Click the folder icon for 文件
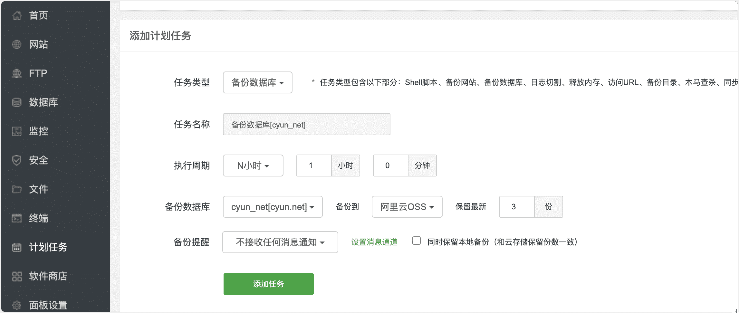Image resolution: width=739 pixels, height=313 pixels. [17, 189]
